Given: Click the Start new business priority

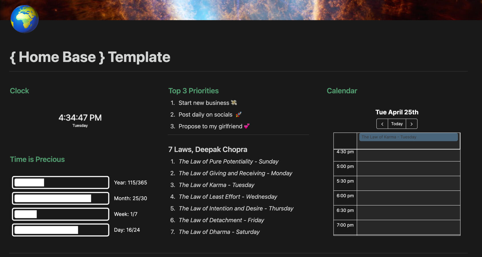Looking at the screenshot, I should point(204,103).
